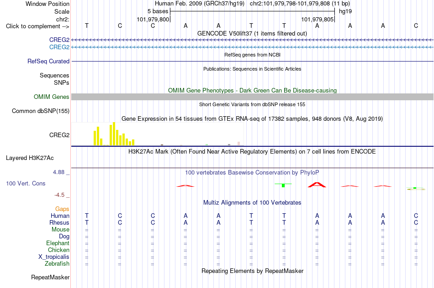This screenshot has height=288, width=434.
Task: Click the 101,979,800 ruler coordinate
Action: pos(153,19)
